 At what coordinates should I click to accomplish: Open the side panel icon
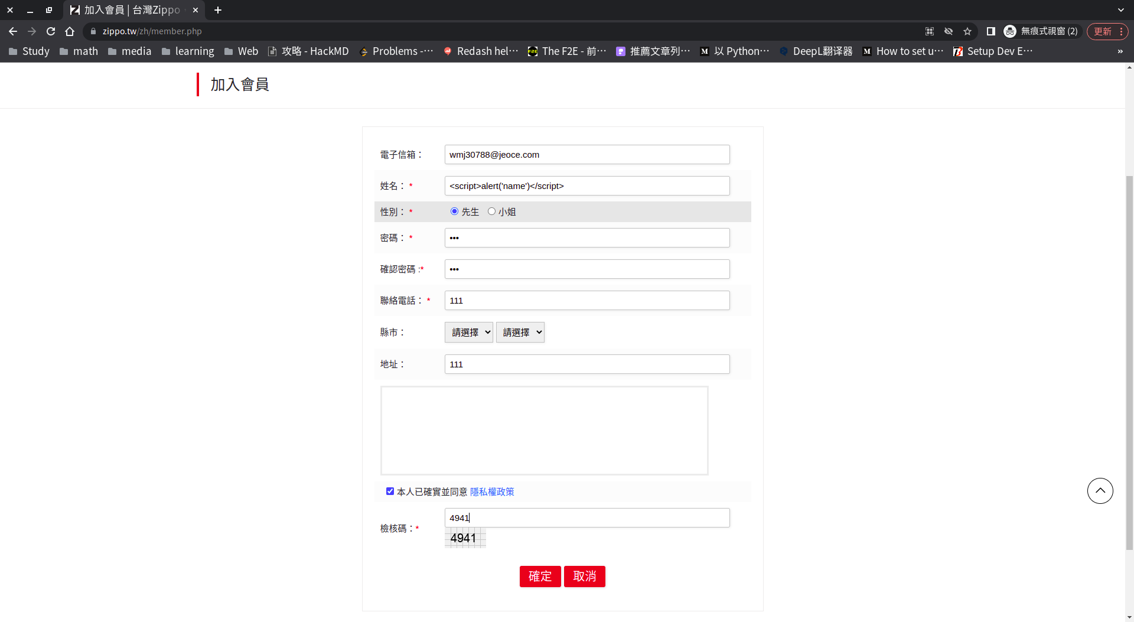click(991, 31)
